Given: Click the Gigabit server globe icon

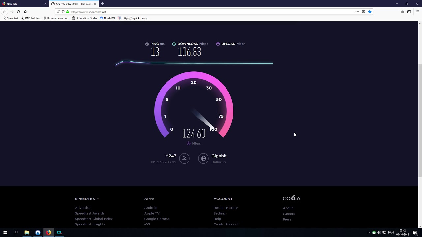Looking at the screenshot, I should coord(203,158).
